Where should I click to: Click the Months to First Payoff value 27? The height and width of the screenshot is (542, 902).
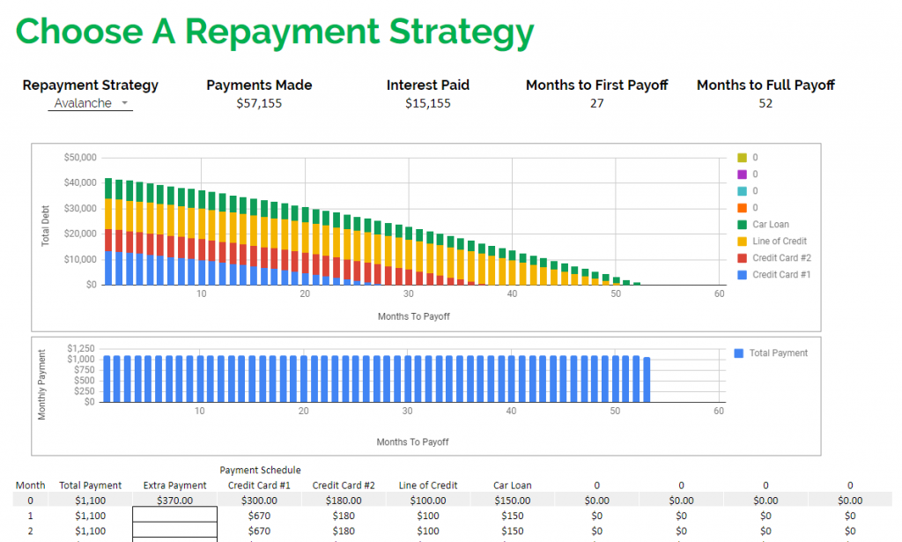596,103
